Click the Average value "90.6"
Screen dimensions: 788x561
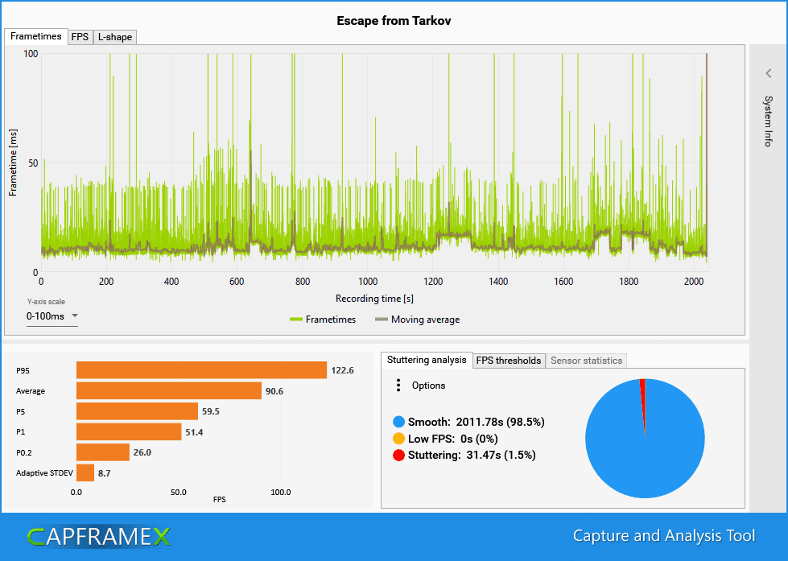tap(274, 391)
